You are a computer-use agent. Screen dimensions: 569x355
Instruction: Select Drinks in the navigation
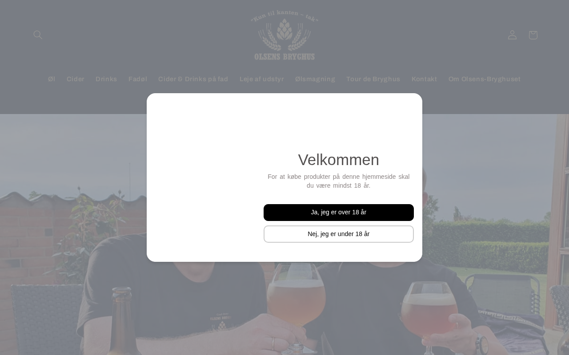106,79
